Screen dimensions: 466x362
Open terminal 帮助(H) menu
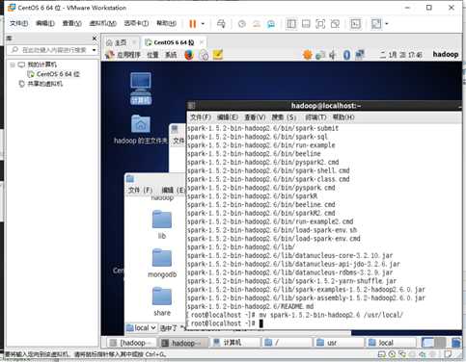click(x=343, y=117)
